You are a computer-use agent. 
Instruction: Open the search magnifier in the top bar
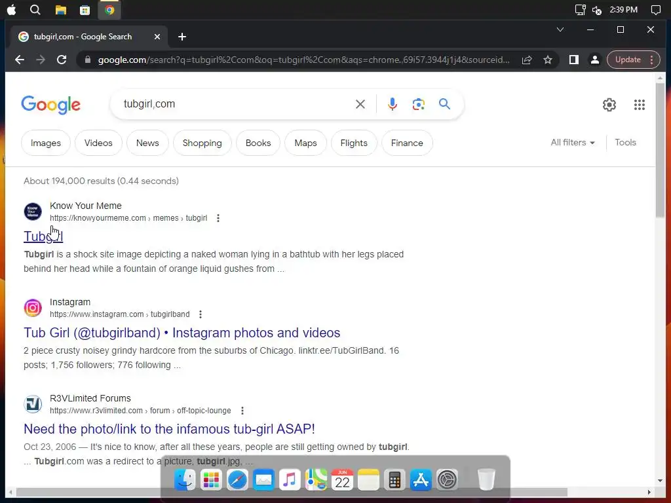[35, 9]
